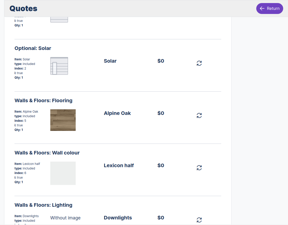Click the 'Without image' label for Downlights
Viewport: 288px width, 225px height.
click(65, 218)
